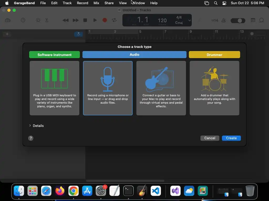Click the 1.1 bar beat position display

point(143,20)
